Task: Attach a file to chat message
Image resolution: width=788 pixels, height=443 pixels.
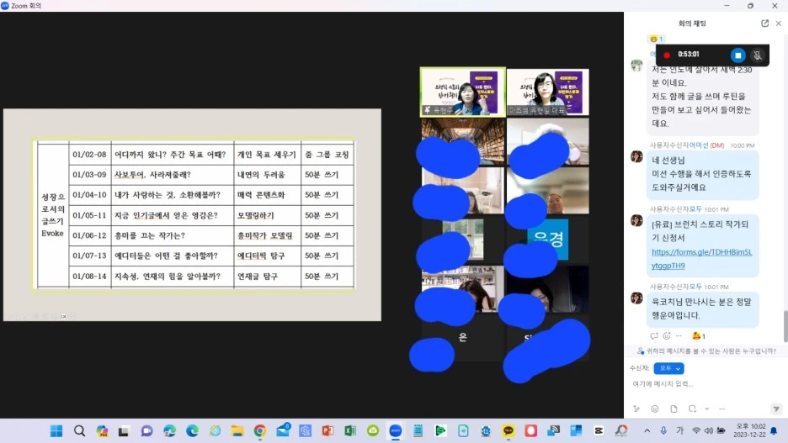Action: pyautogui.click(x=674, y=409)
